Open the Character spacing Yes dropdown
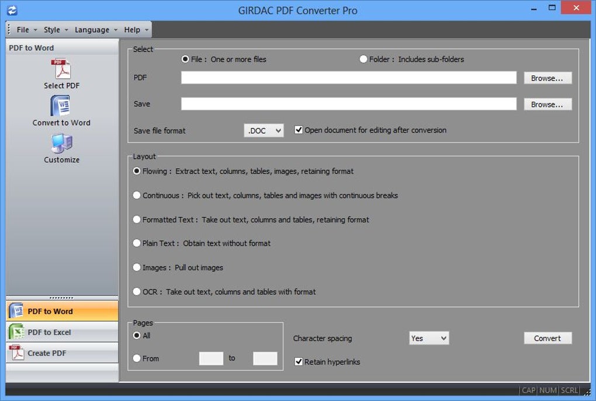596x401 pixels. tap(429, 338)
